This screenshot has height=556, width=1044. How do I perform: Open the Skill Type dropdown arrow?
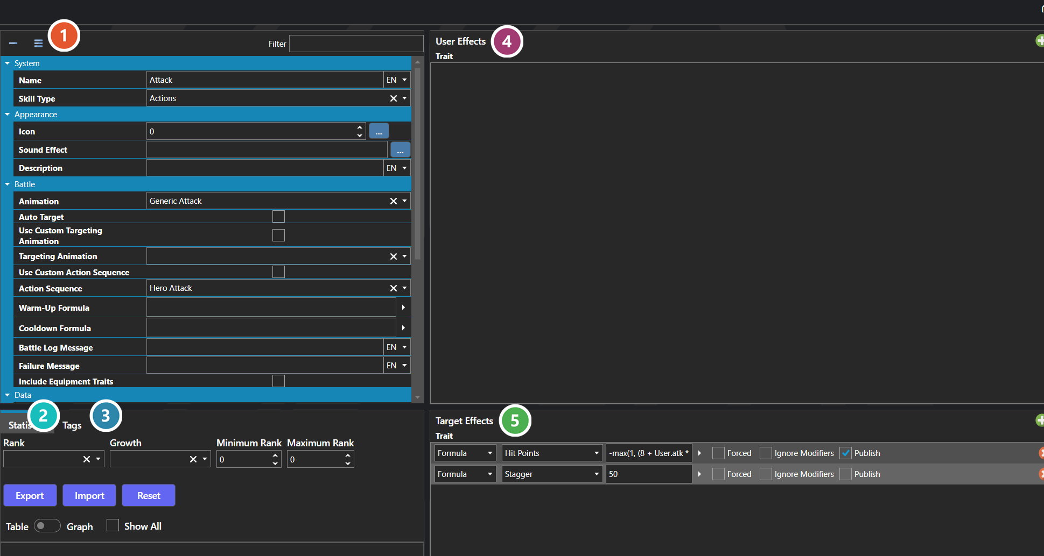(x=405, y=98)
